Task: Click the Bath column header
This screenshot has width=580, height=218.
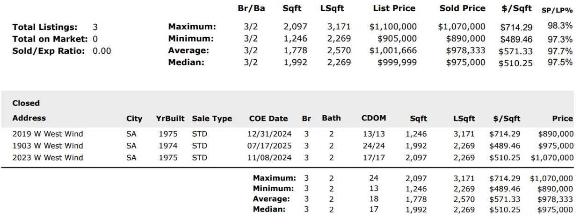Action: 331,118
